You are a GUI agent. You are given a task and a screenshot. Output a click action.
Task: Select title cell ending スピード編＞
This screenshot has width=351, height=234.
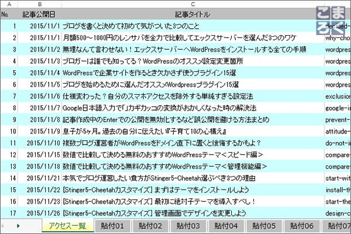click(x=192, y=154)
